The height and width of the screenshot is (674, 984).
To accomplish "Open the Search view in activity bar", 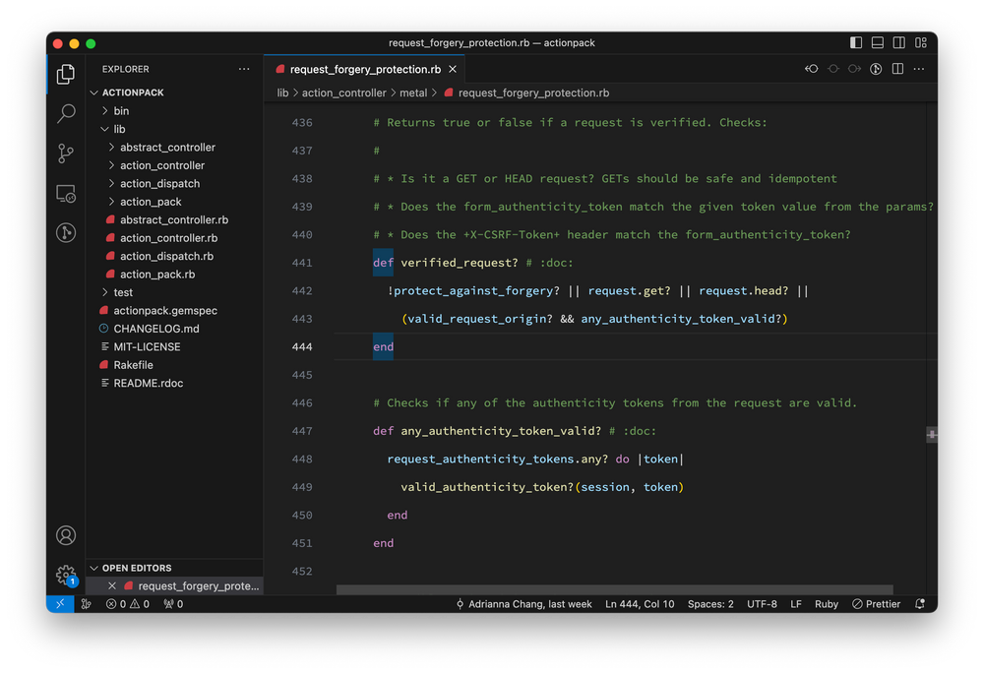I will (x=66, y=114).
